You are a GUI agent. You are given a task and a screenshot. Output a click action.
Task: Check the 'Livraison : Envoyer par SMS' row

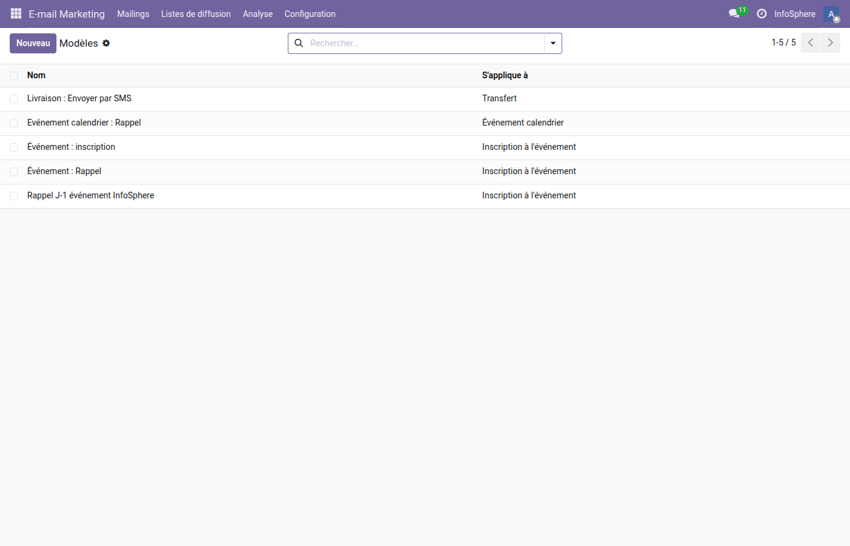click(13, 98)
